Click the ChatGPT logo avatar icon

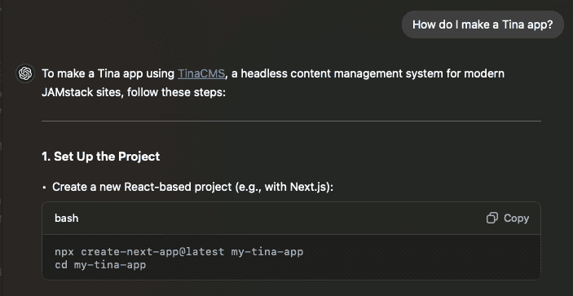point(25,73)
